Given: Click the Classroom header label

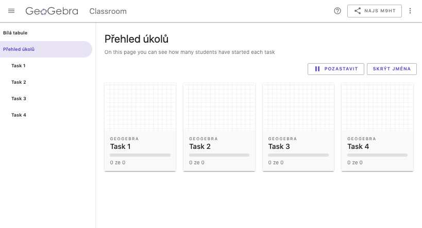Looking at the screenshot, I should pos(108,11).
